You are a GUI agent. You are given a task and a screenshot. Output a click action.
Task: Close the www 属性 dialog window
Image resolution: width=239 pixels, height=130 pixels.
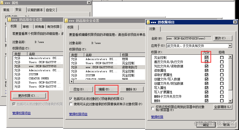89,3
